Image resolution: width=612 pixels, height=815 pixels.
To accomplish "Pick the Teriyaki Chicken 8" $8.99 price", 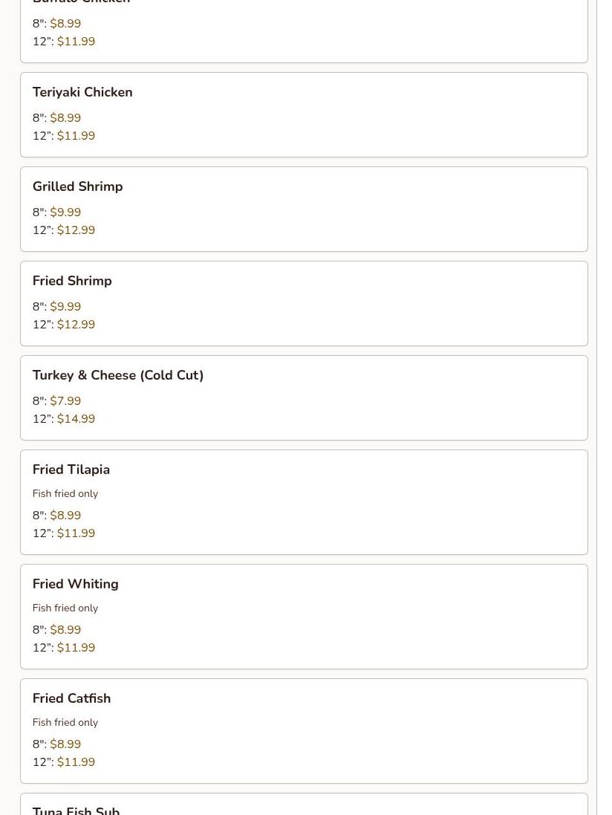I will (x=56, y=118).
